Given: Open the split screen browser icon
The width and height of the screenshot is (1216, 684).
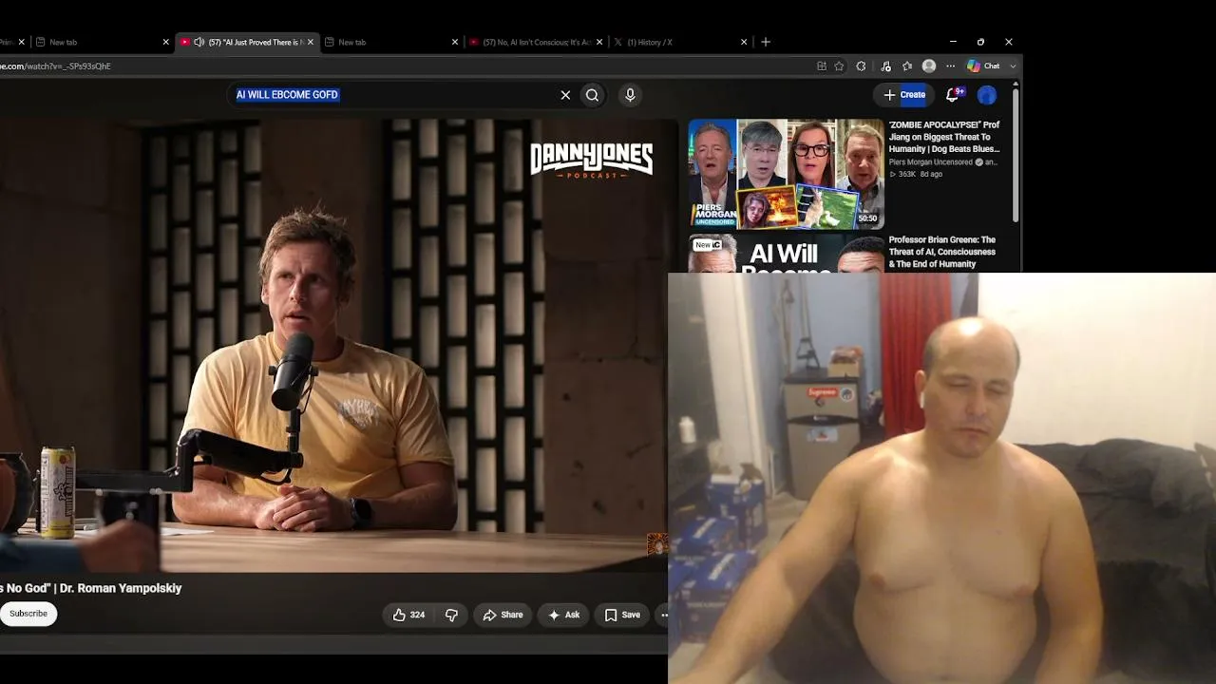Looking at the screenshot, I should point(822,66).
